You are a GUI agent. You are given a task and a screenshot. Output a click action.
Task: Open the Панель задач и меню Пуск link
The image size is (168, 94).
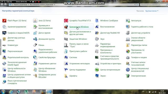tap(79, 45)
